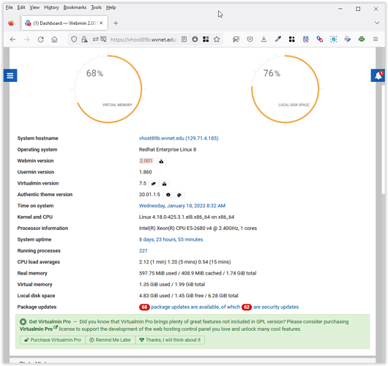Click the CPU load averages value
Screen dimensions: 388x366
tap(184, 262)
